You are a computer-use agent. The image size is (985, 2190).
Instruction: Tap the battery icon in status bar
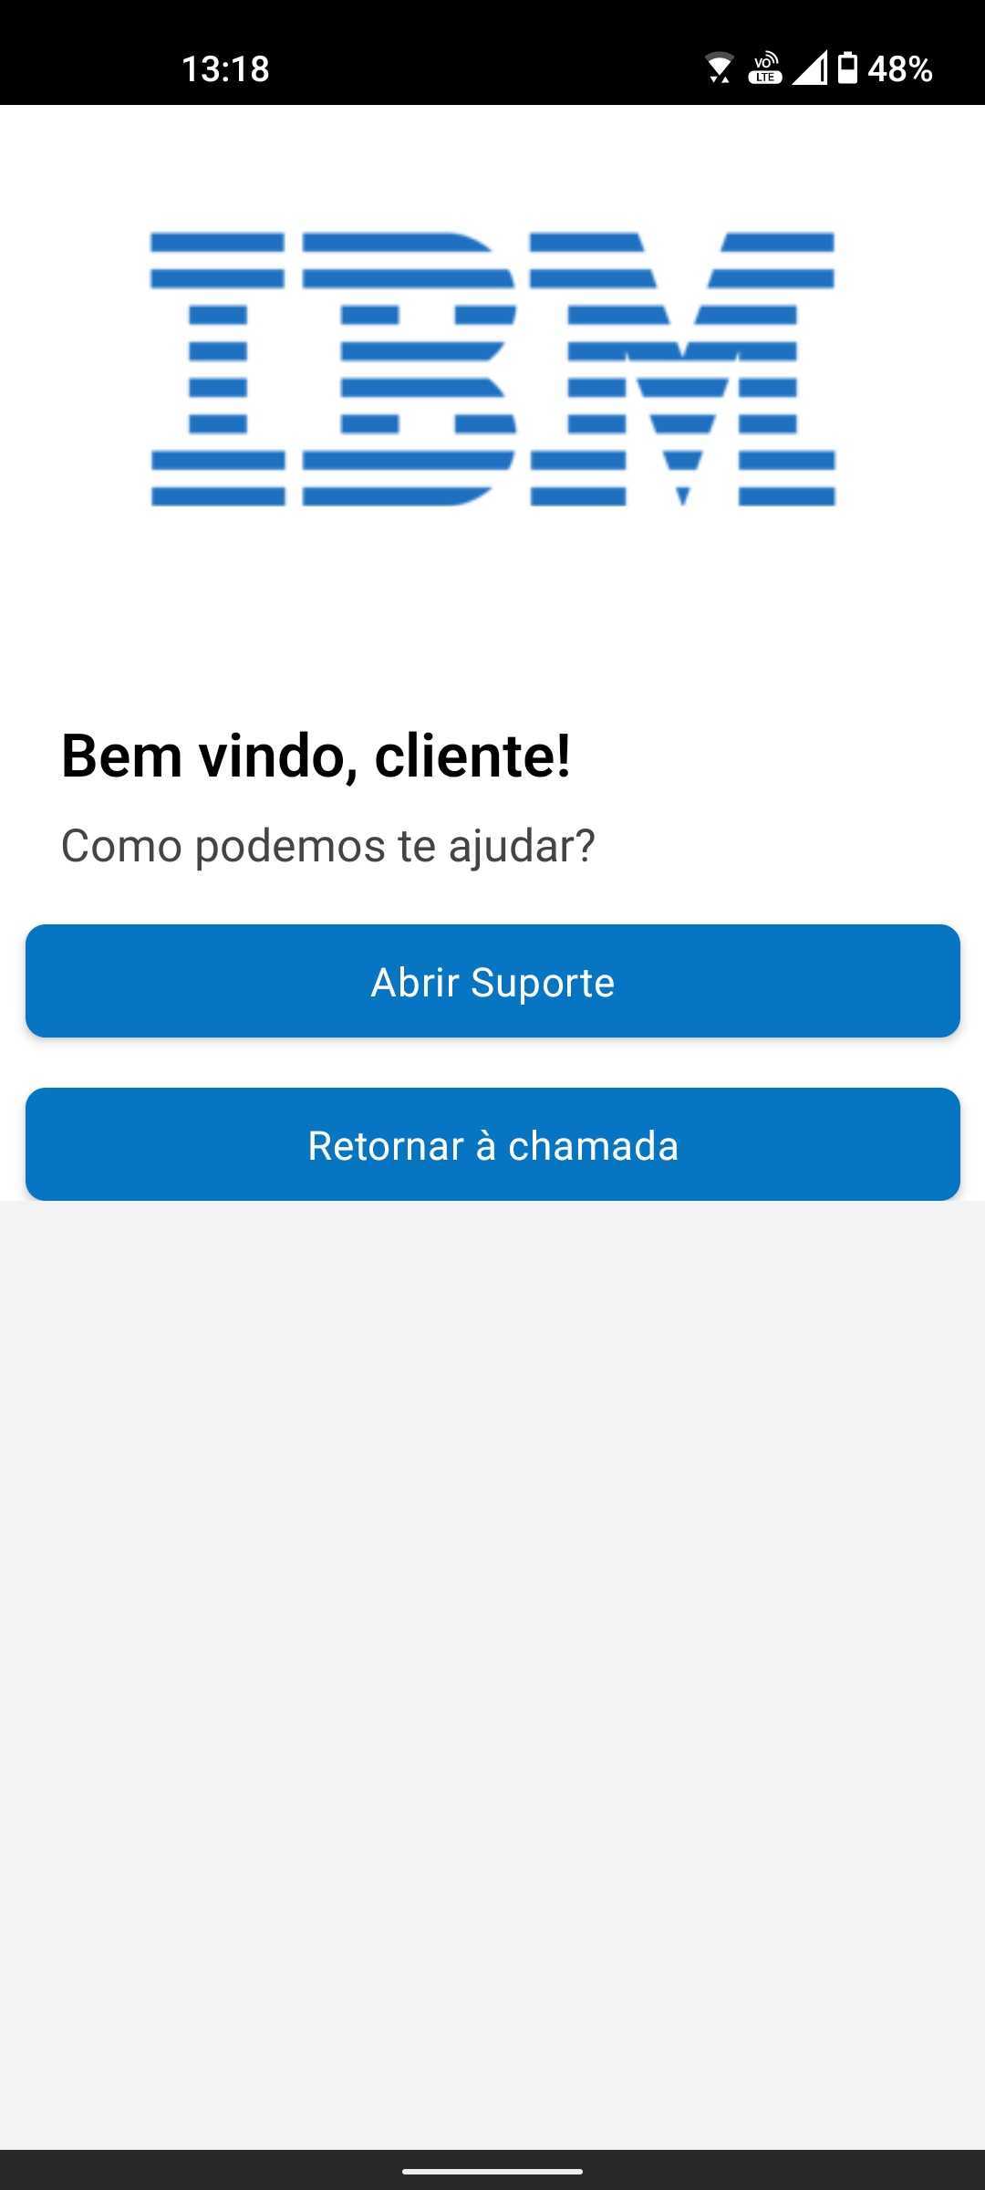point(848,68)
